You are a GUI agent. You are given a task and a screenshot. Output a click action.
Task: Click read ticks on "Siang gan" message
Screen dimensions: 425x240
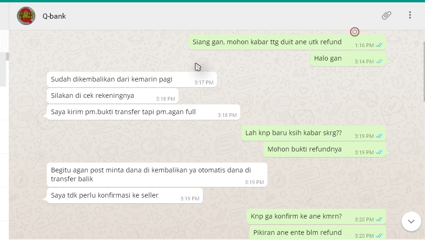(379, 45)
